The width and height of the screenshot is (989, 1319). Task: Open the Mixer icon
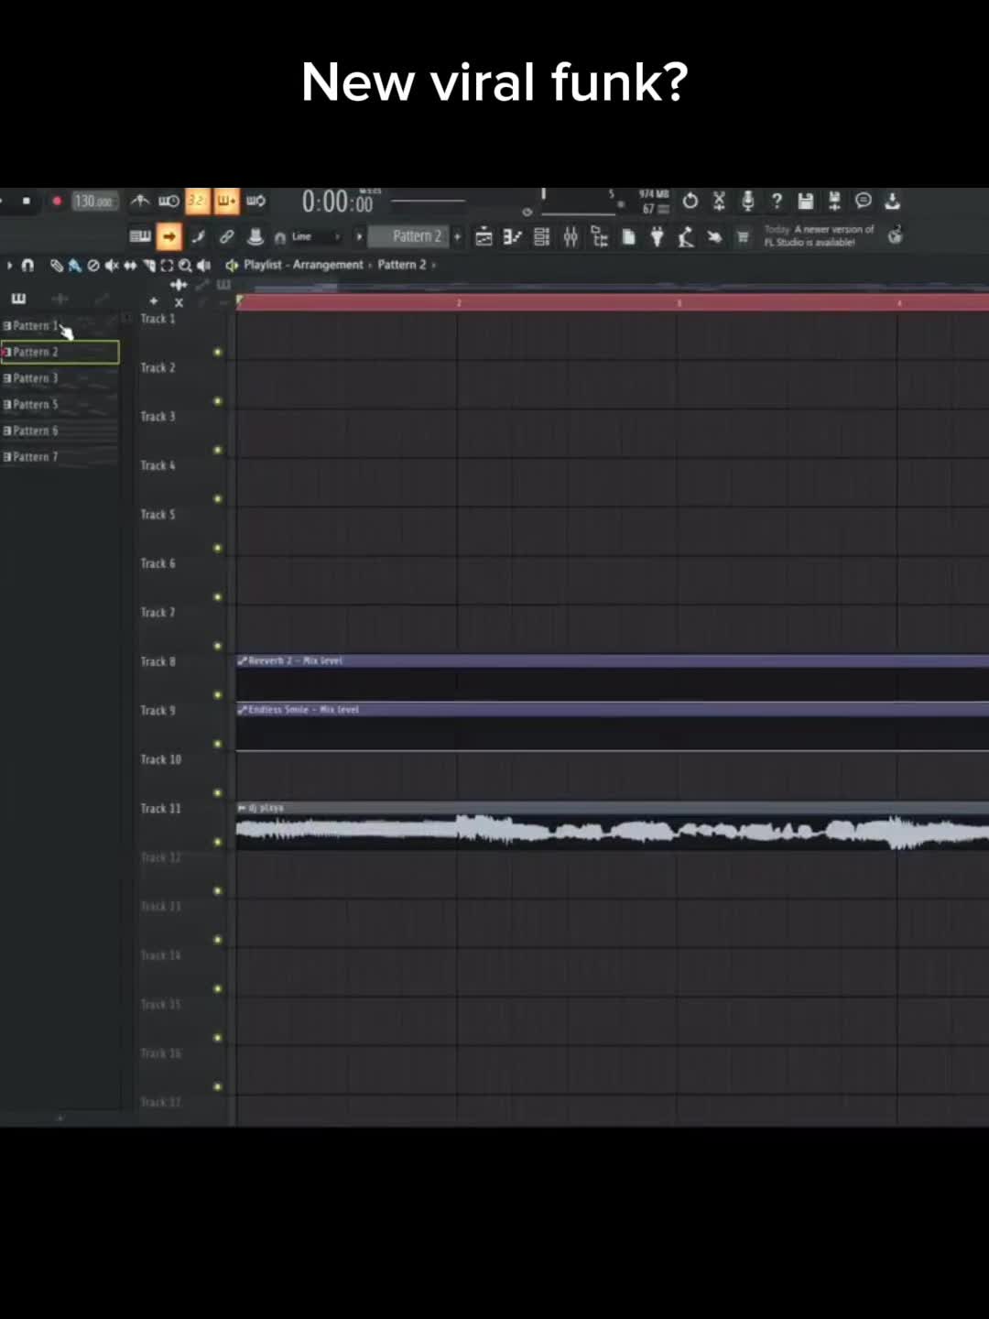pos(571,237)
